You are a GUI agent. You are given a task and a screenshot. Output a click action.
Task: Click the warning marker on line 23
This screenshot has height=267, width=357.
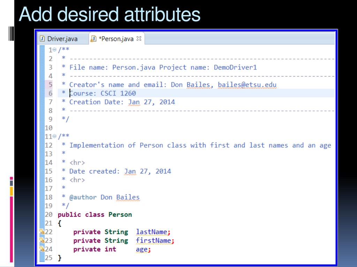(42, 240)
